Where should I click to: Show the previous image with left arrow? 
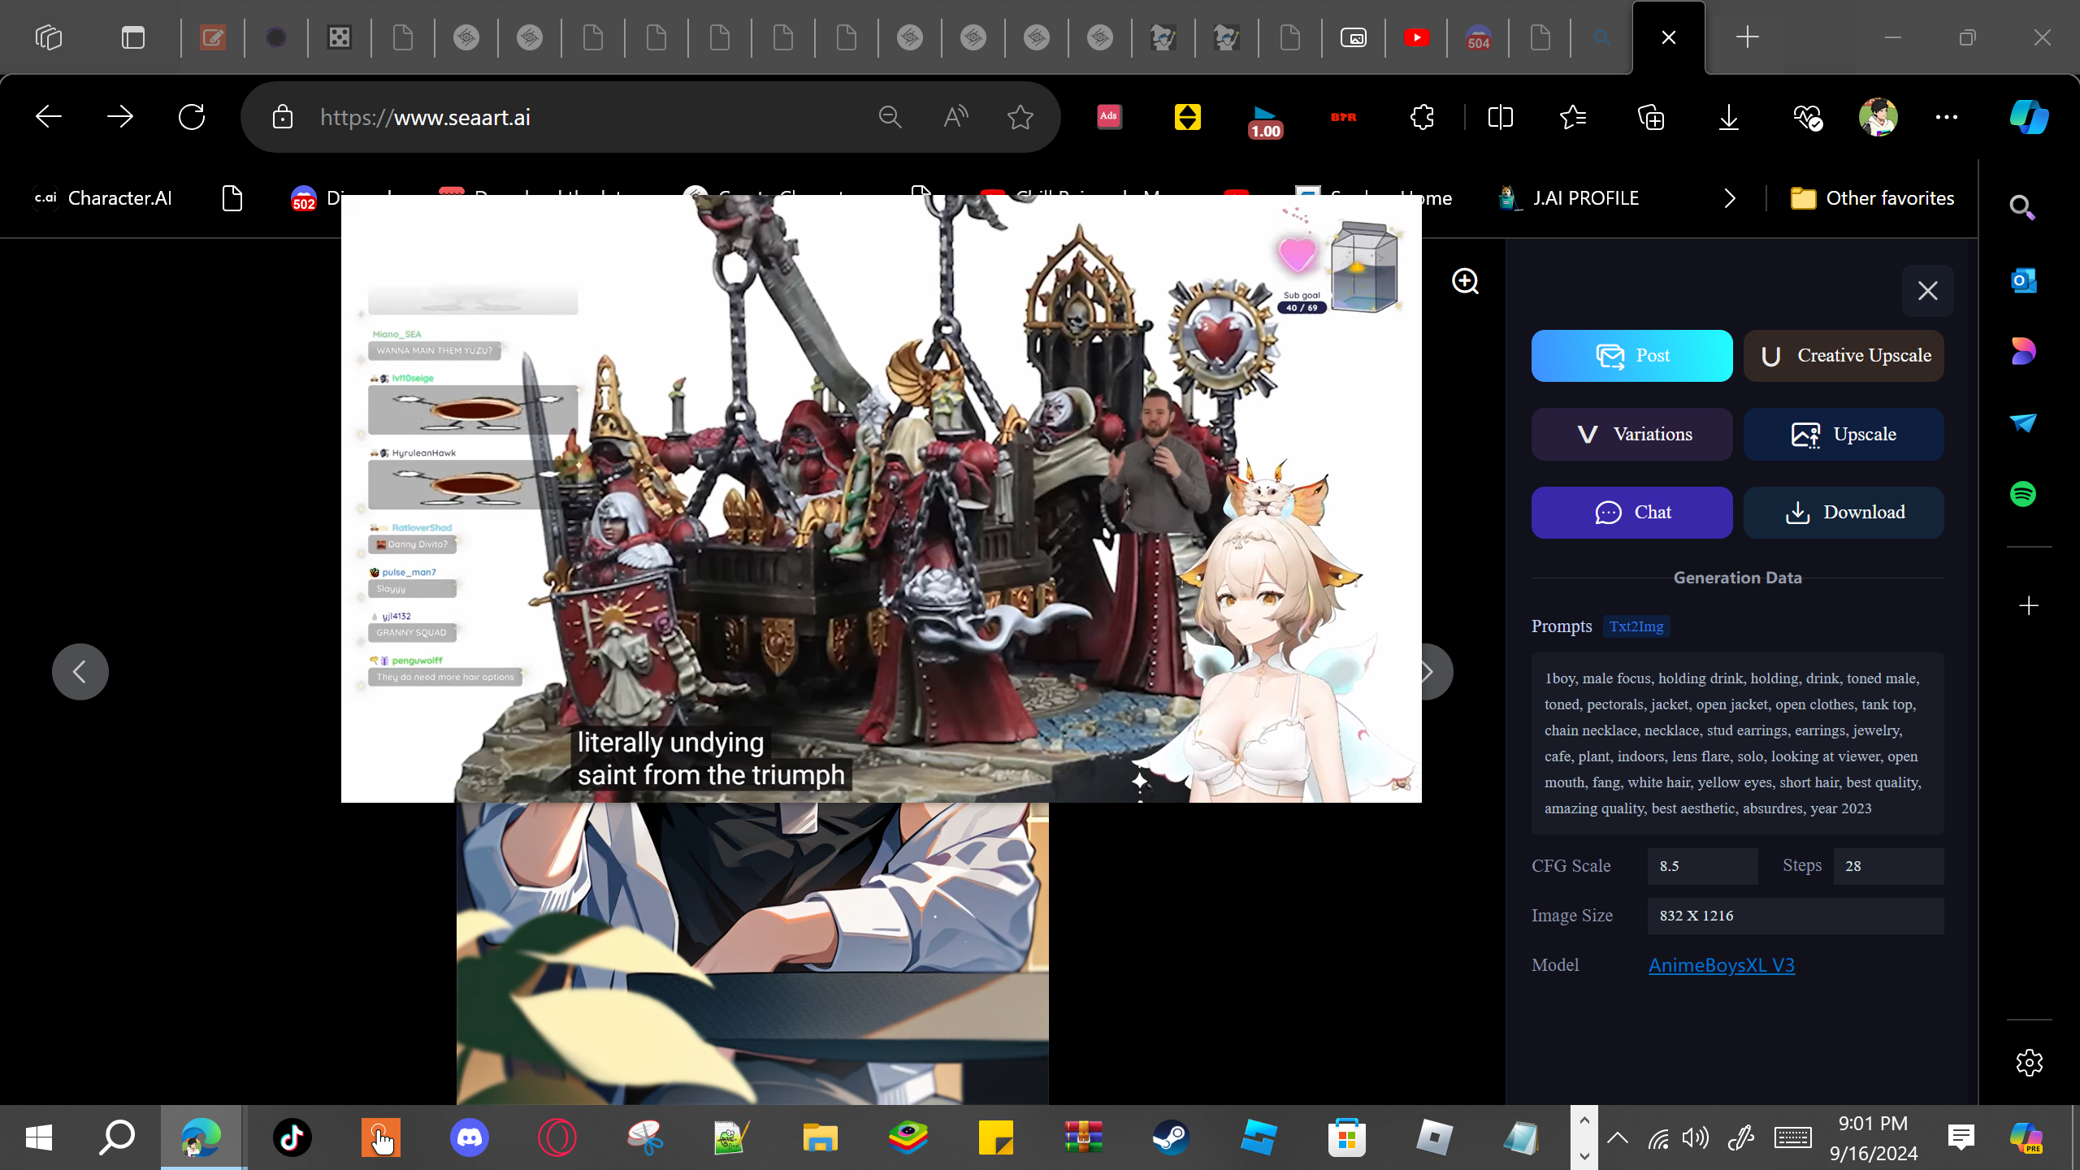[x=80, y=672]
